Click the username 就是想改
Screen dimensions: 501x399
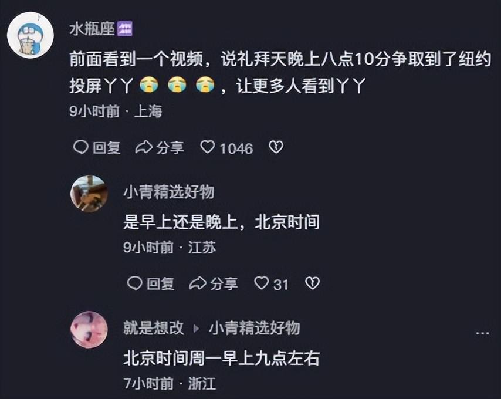pyautogui.click(x=154, y=328)
